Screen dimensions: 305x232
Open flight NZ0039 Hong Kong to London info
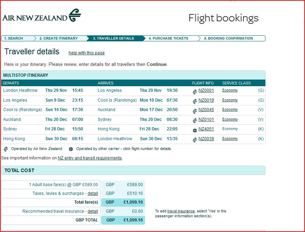click(206, 138)
